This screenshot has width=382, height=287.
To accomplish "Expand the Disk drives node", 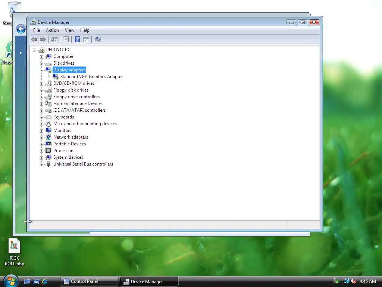I will coord(42,64).
